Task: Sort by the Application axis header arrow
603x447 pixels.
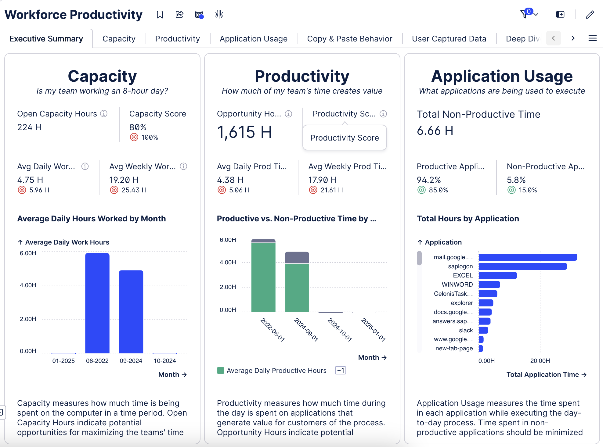Action: pyautogui.click(x=420, y=242)
